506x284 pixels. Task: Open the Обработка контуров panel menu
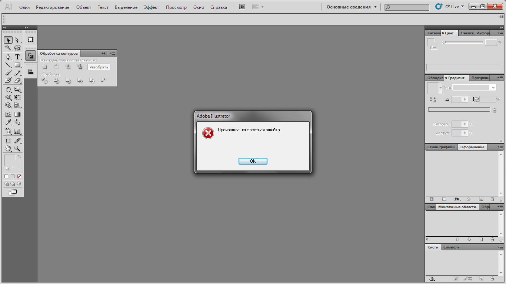pyautogui.click(x=113, y=53)
